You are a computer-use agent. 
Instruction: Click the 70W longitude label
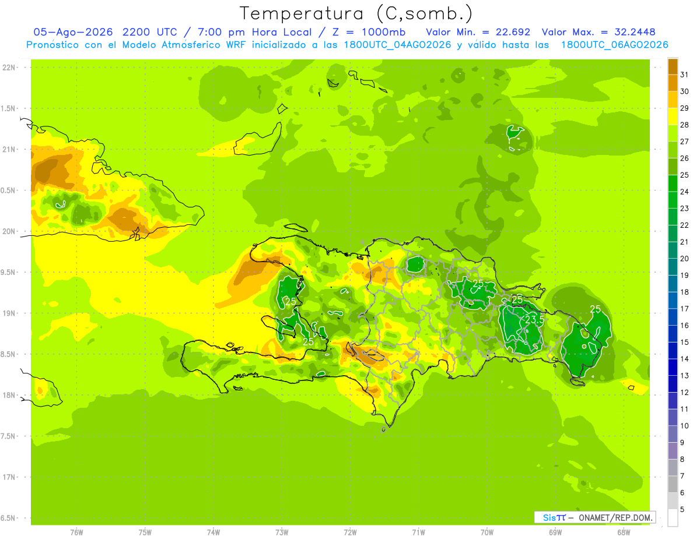click(487, 532)
